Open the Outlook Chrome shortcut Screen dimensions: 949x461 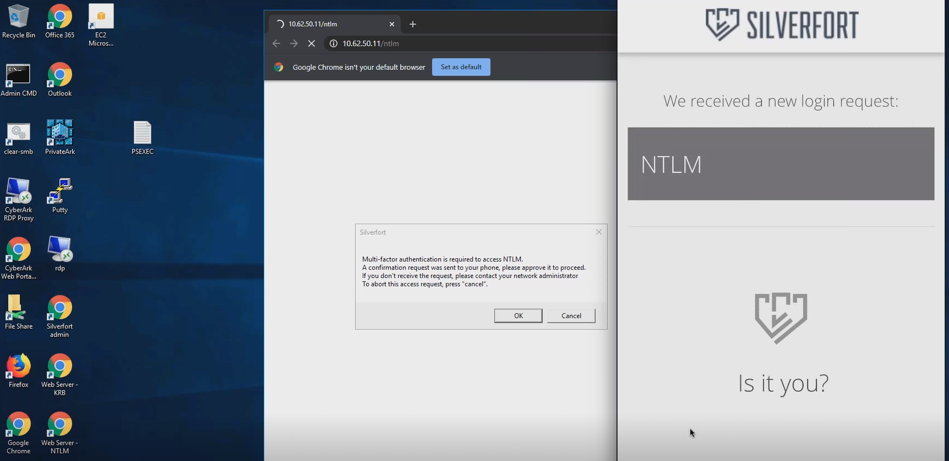point(59,80)
